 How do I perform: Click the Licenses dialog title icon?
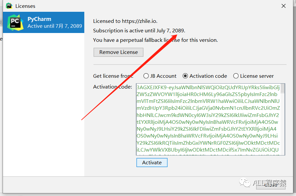[9, 6]
